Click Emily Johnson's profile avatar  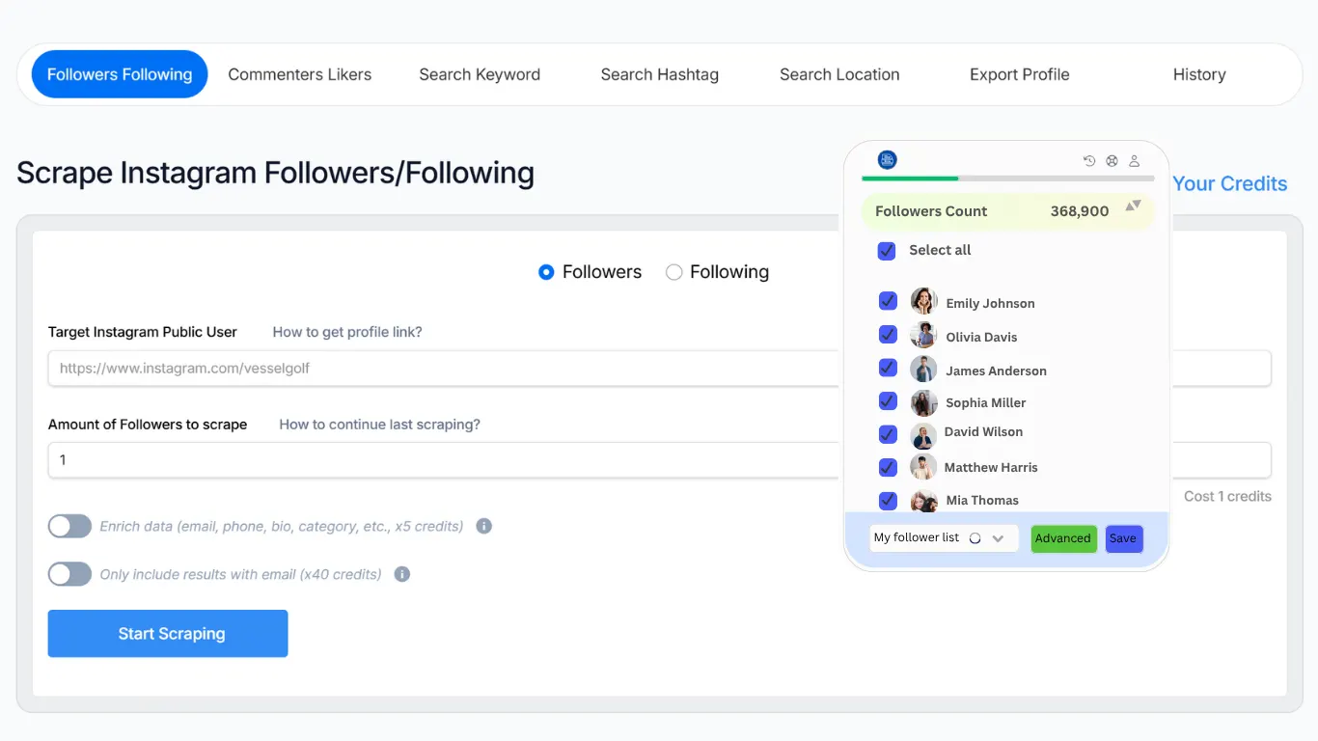[923, 301]
